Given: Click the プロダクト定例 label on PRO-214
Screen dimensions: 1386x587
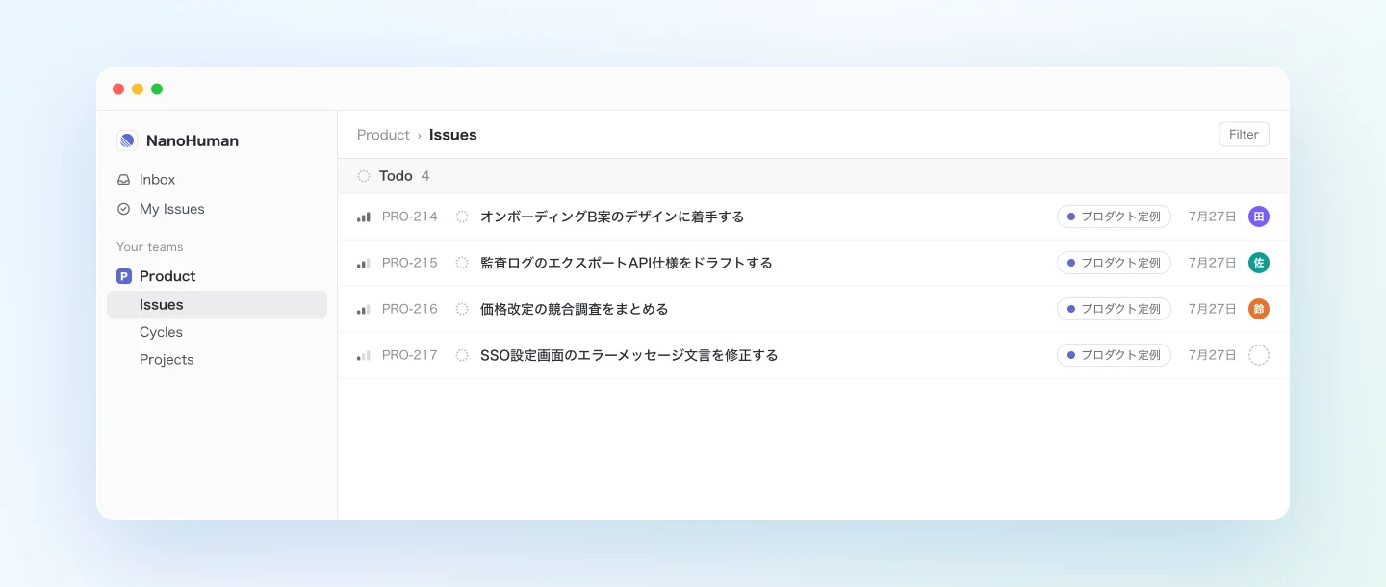Looking at the screenshot, I should [x=1114, y=217].
